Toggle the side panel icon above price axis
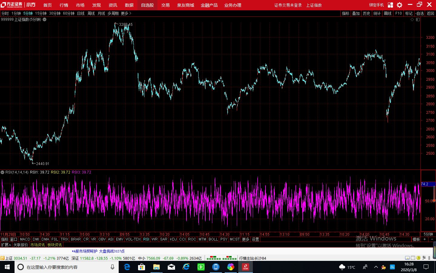 (x=418, y=19)
